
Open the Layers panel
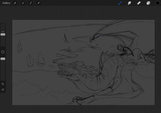(x=148, y=3)
